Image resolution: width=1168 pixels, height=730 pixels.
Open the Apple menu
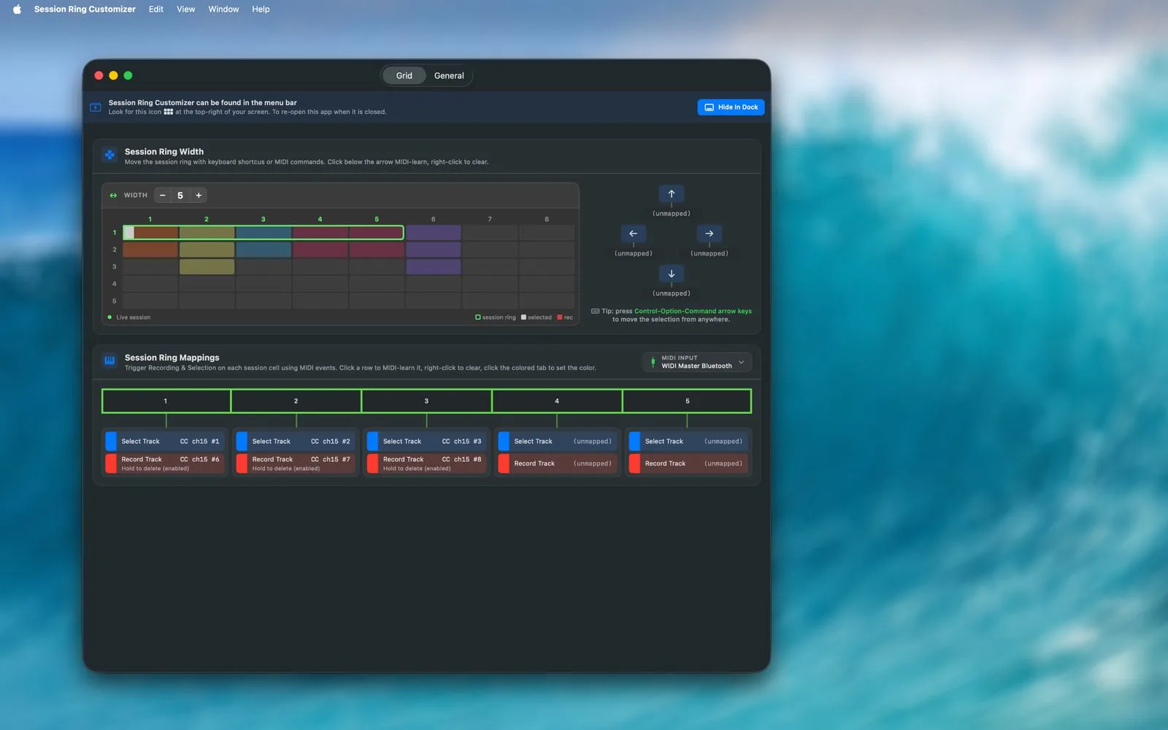tap(17, 9)
